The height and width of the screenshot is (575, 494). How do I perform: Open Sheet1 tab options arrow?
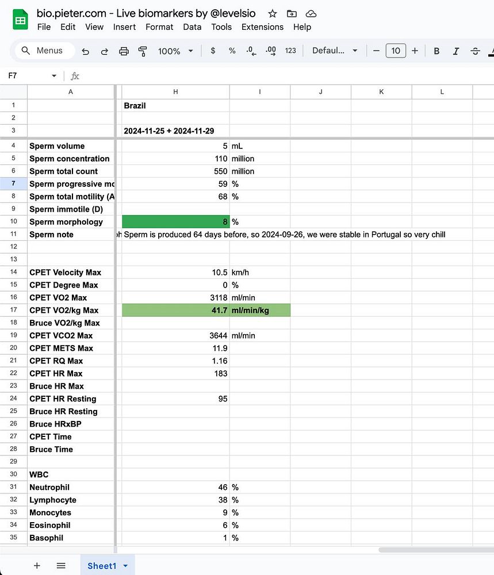pyautogui.click(x=125, y=566)
